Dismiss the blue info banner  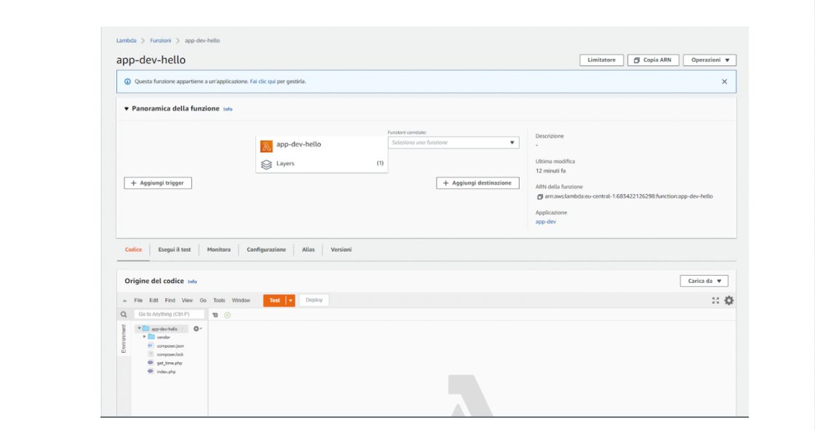pyautogui.click(x=724, y=81)
